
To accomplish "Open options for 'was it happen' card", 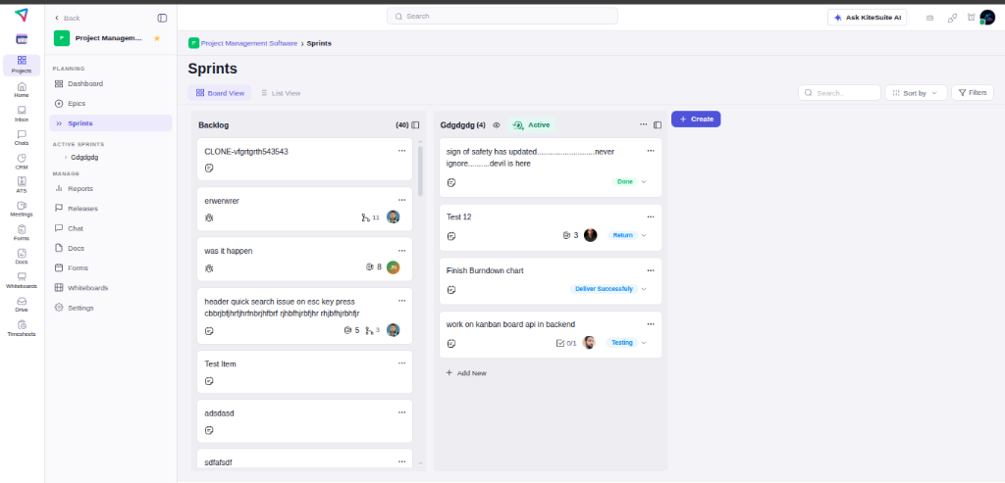I will pos(401,251).
